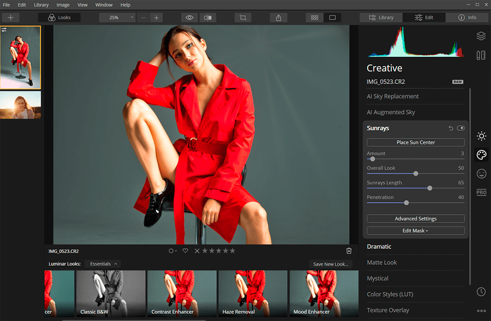The image size is (491, 321).
Task: Open the Library menu in the menu bar
Action: click(x=41, y=5)
